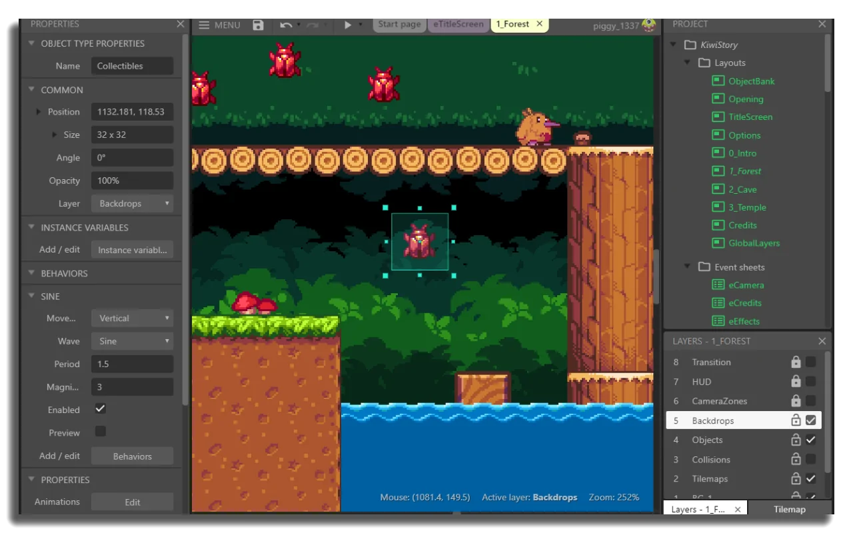This screenshot has width=853, height=533.
Task: Collapse the Sine behavior section
Action: [31, 296]
